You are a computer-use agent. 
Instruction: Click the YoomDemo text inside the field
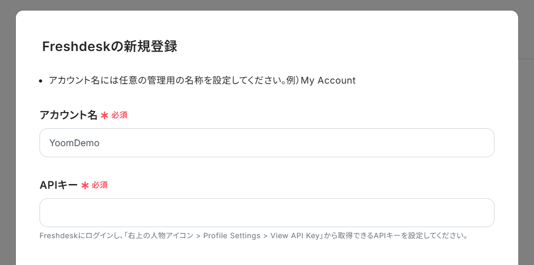[x=74, y=143]
